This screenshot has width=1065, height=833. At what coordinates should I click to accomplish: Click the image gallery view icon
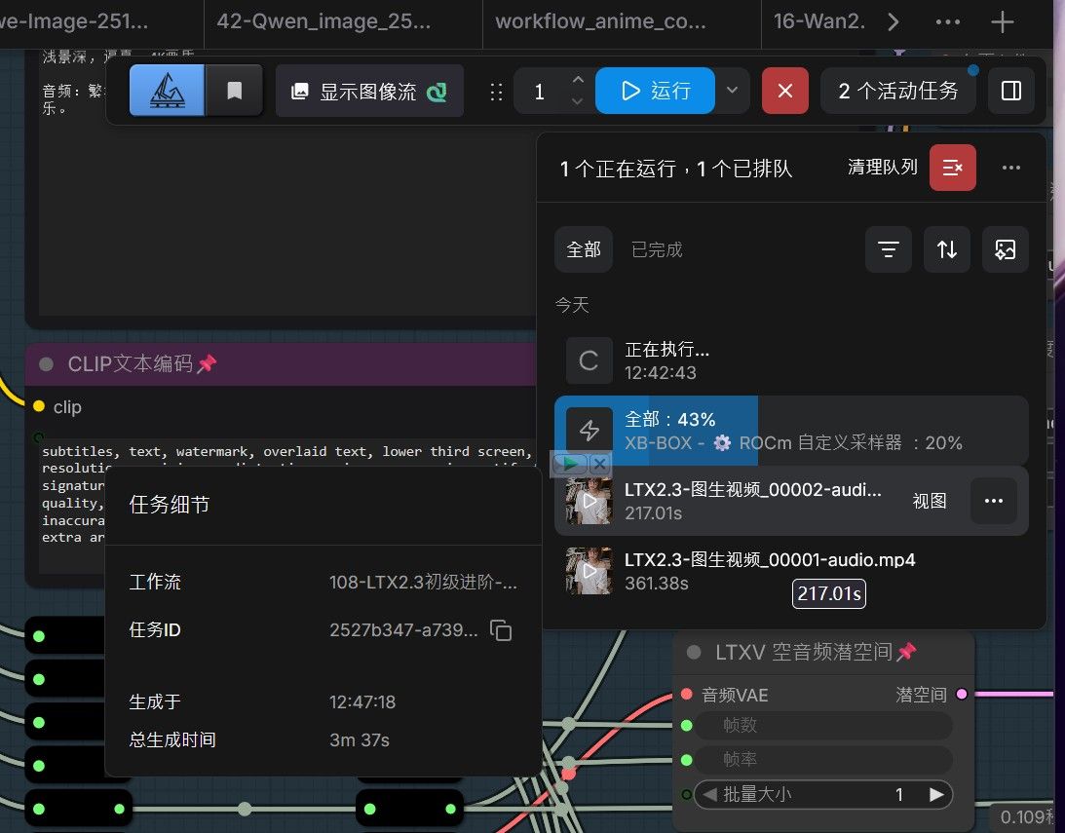click(x=1006, y=249)
